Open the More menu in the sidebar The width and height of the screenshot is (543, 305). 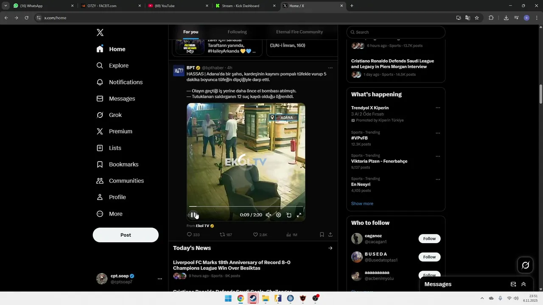(109, 214)
